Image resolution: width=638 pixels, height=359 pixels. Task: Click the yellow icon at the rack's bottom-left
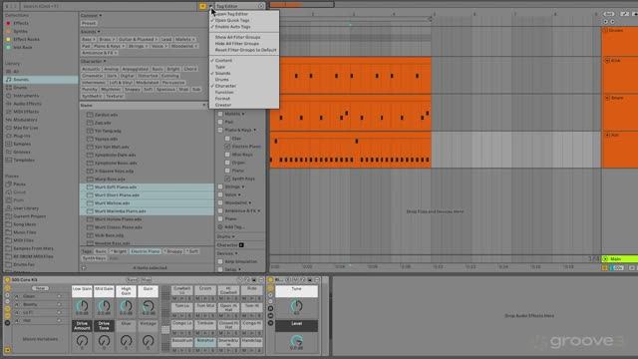[x=7, y=350]
